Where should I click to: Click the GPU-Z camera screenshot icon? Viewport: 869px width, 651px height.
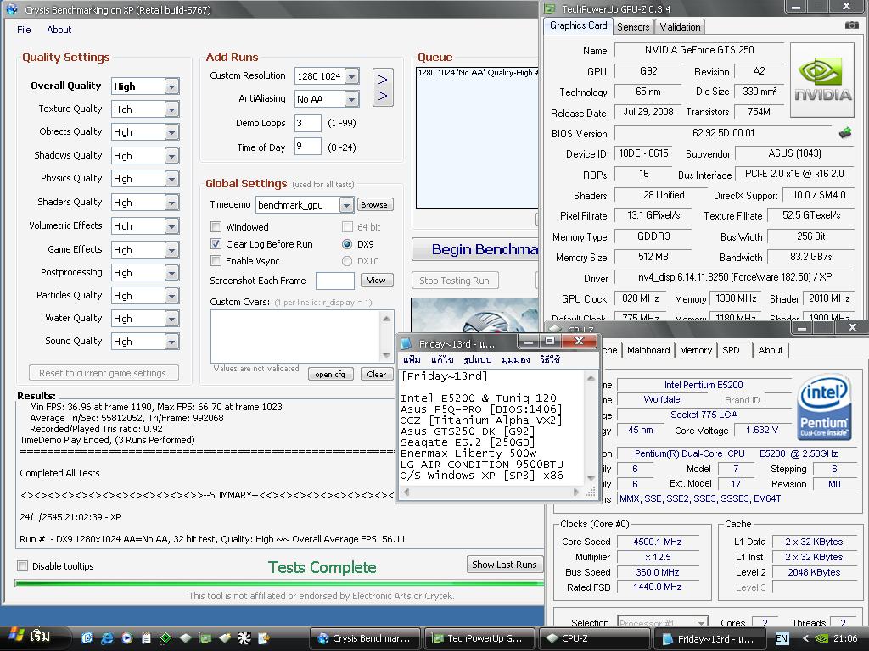(851, 25)
